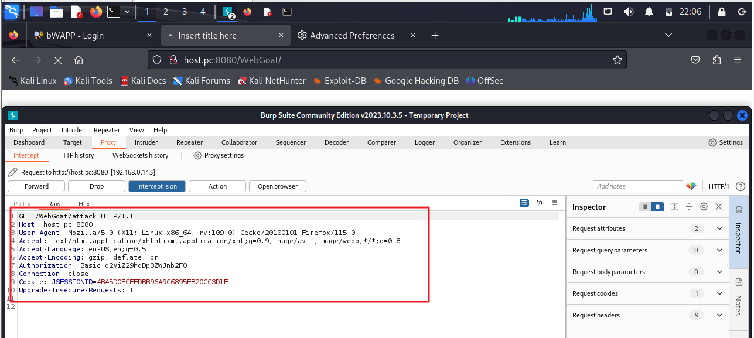The height and width of the screenshot is (338, 754).
Task: Expand terminal launcher dropdown arrow in panel
Action: pyautogui.click(x=127, y=11)
